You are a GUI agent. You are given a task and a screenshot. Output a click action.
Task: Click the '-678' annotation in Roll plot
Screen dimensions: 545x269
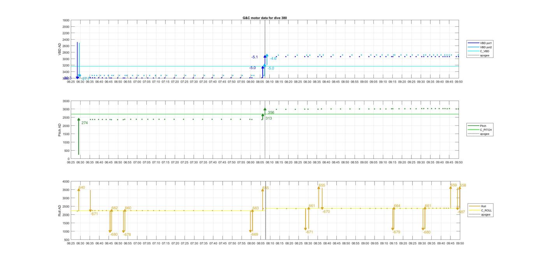click(x=127, y=234)
